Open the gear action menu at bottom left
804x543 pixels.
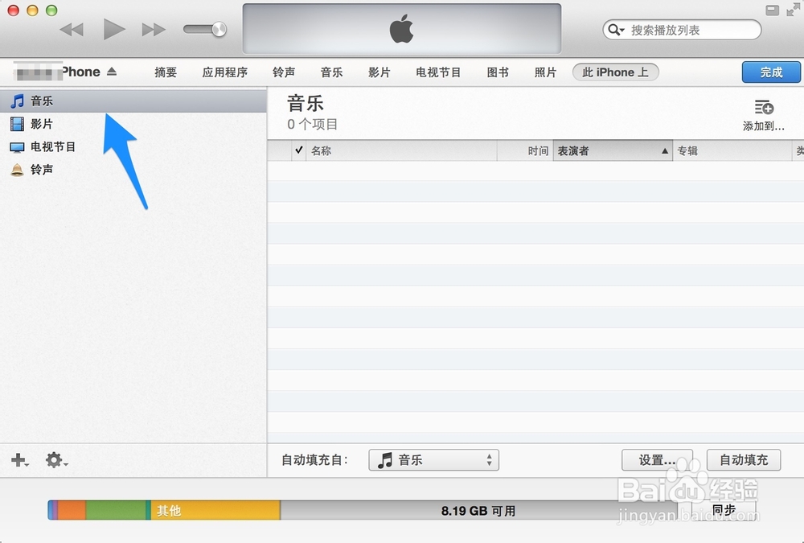click(52, 460)
